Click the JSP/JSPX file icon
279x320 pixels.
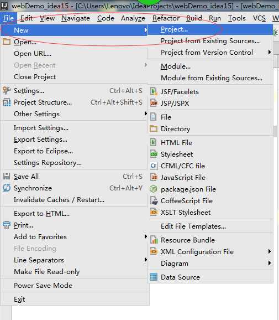tap(154, 104)
